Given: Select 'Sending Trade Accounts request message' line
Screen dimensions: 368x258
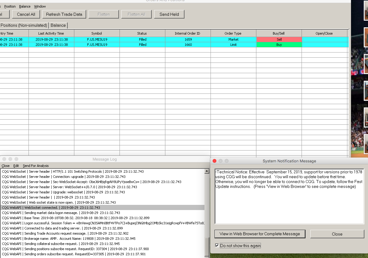Looking at the screenshot, I should [x=102, y=233].
